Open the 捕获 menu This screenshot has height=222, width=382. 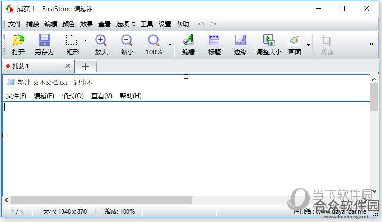(x=33, y=24)
